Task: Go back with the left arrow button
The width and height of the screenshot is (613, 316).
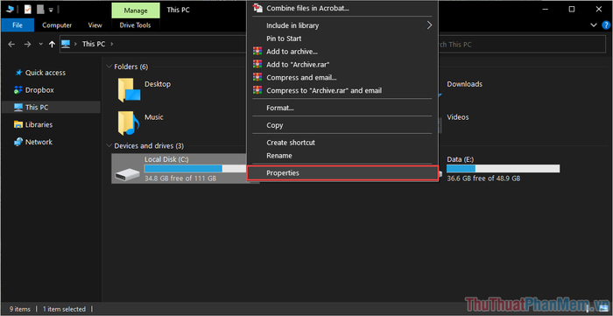Action: [x=11, y=45]
